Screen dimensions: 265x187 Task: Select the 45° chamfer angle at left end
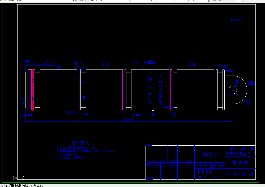point(23,98)
